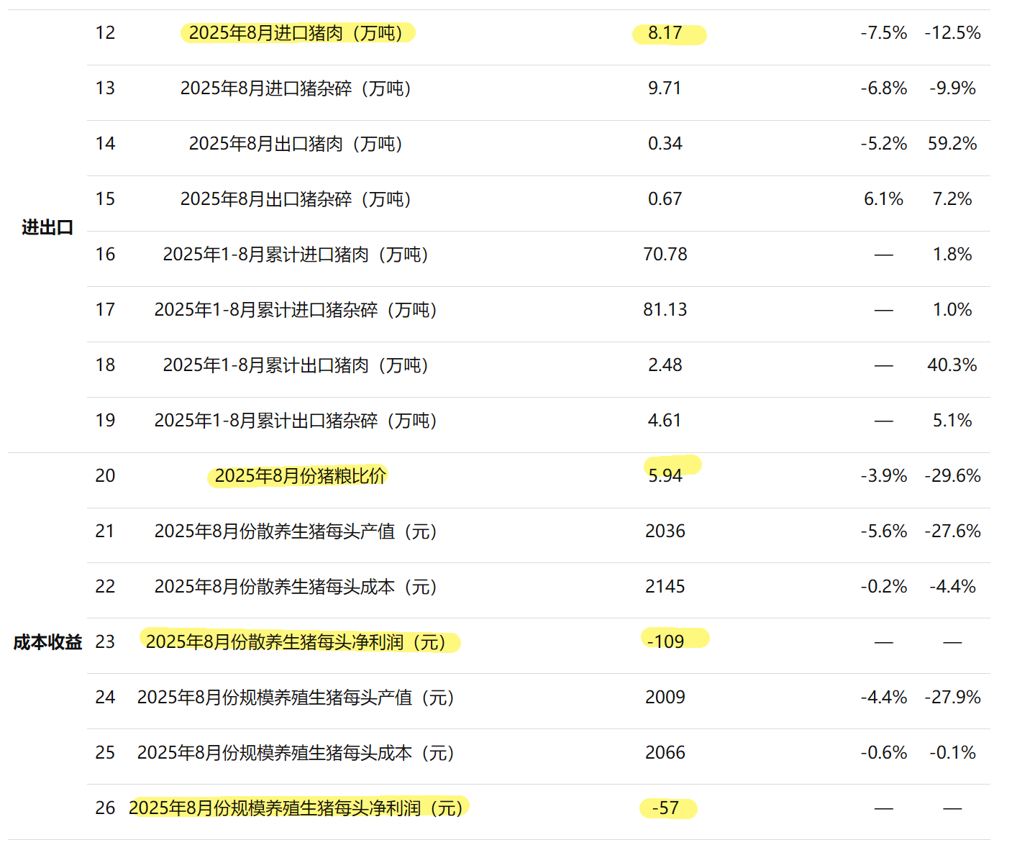Click the value 2036 for 散养生猪每头产值
This screenshot has width=1035, height=850.
click(665, 531)
